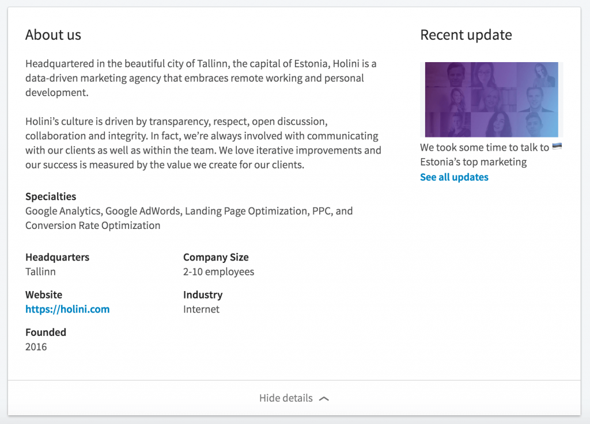Click the Website section label
The height and width of the screenshot is (424, 590).
[x=44, y=295]
